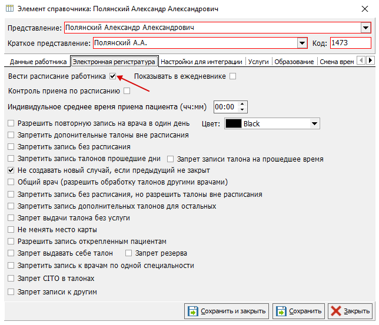Uncheck Не создавать новый случай checkbox
The height and width of the screenshot is (325, 379).
coord(11,170)
